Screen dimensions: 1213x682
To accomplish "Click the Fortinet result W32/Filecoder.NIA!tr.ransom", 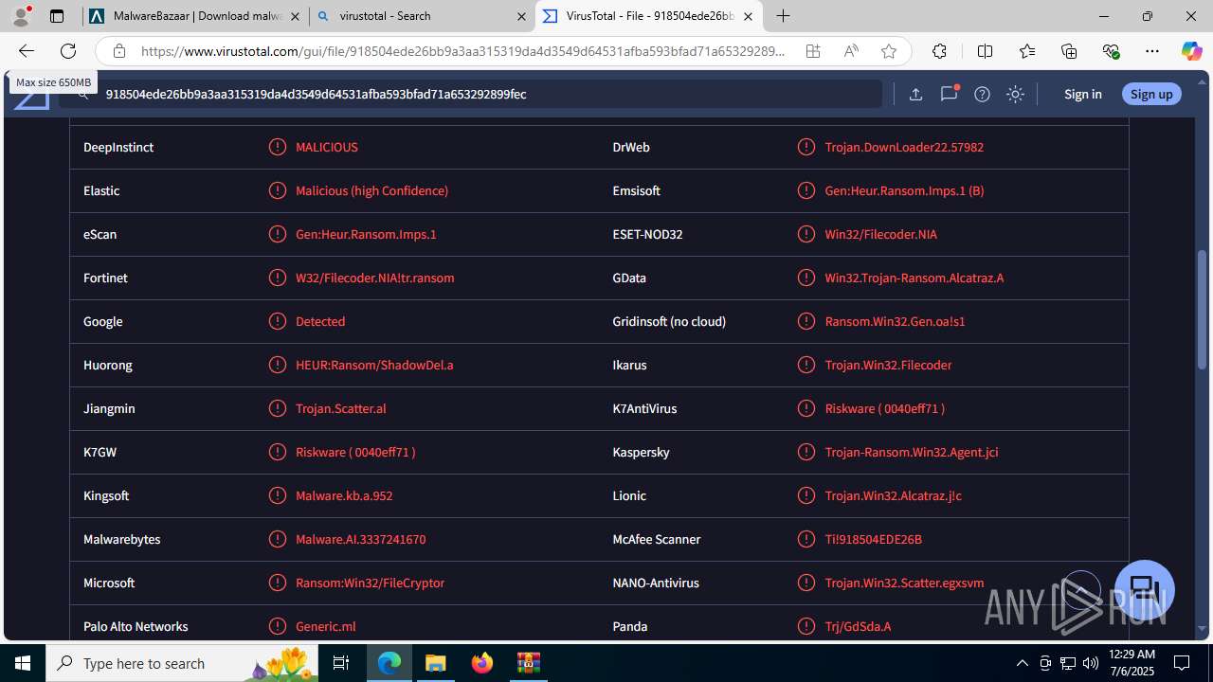I will tap(374, 278).
